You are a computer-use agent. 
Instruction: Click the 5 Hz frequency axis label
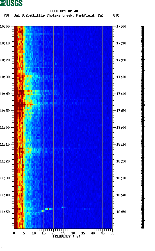tap(24, 233)
